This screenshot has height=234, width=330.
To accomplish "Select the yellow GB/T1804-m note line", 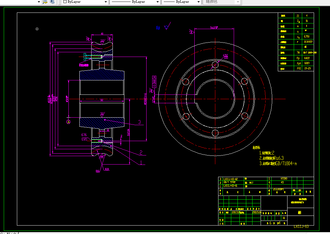I will pos(278,163).
